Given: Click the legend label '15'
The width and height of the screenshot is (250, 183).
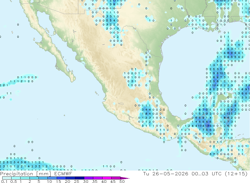Looking at the screenshot, I should pos(58,182).
